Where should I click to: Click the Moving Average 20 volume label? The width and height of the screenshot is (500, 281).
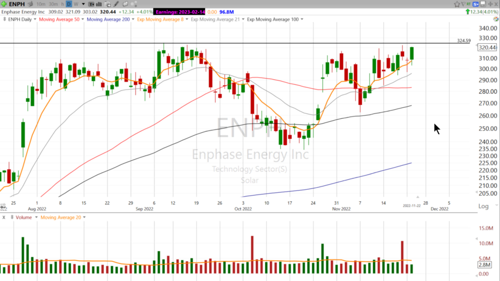[x=60, y=218]
